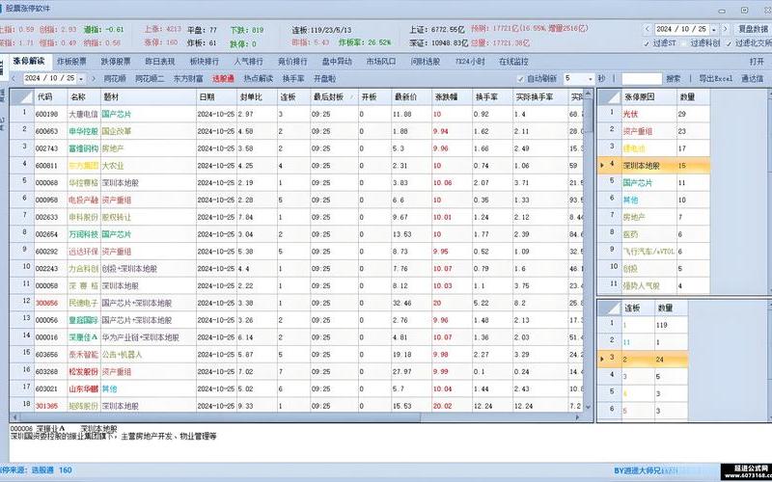The image size is (772, 482).
Task: Click 选股通 160 in status bar
Action: click(52, 470)
